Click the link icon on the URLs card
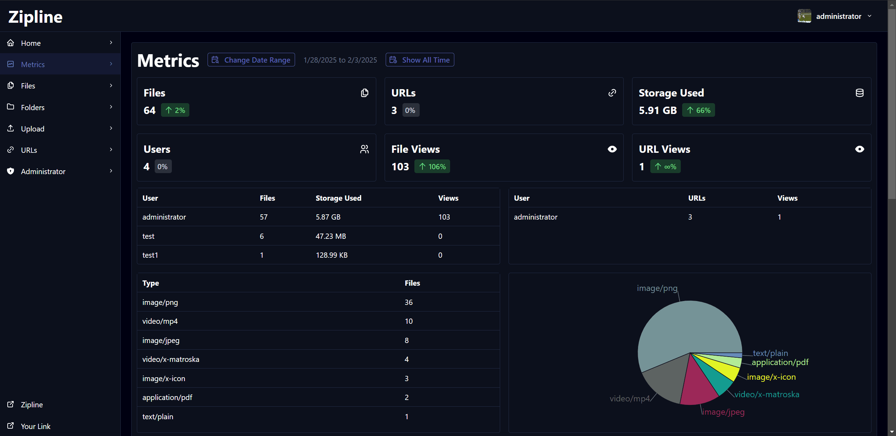 612,93
